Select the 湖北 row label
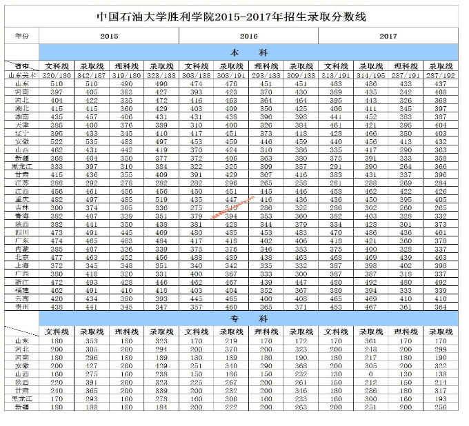 (21, 108)
